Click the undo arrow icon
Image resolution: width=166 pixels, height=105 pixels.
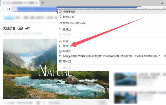(60, 29)
